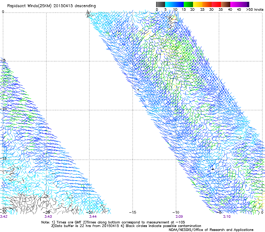The height and width of the screenshot is (232, 265).
Task: Click the "30" legend label under color bar
Action: pos(211,10)
